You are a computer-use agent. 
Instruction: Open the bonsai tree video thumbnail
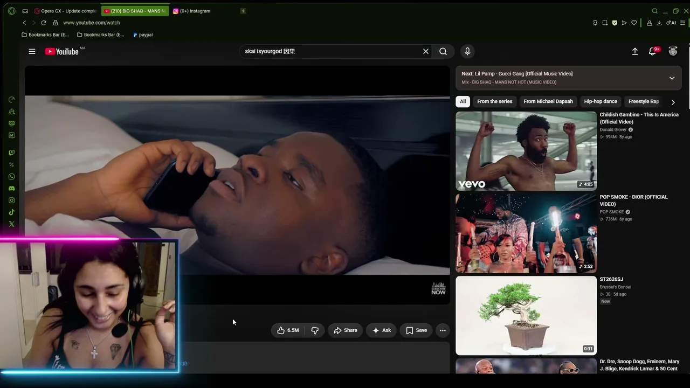(526, 316)
